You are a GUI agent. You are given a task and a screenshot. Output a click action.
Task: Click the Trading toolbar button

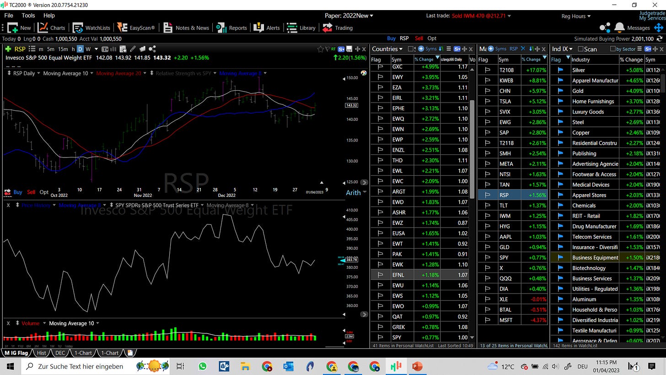338,27
